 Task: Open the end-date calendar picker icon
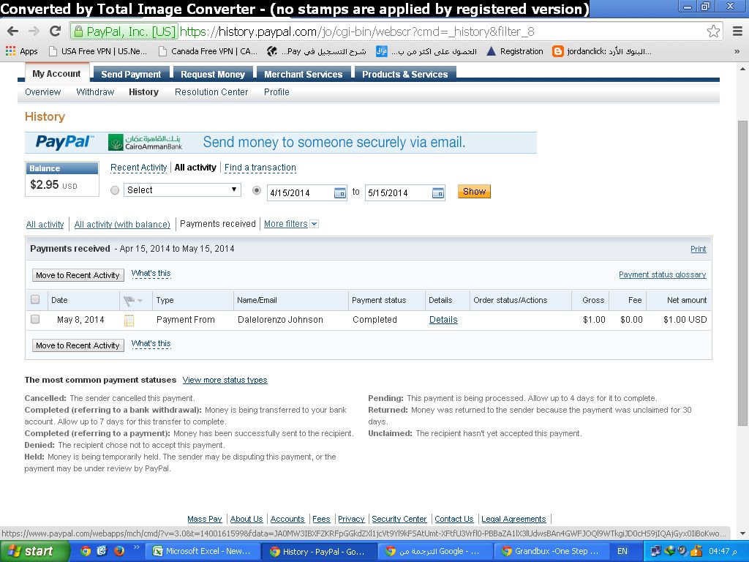click(x=437, y=193)
